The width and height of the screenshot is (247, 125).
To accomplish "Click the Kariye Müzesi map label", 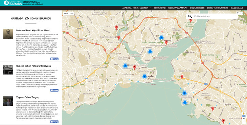I will pos(113,54).
